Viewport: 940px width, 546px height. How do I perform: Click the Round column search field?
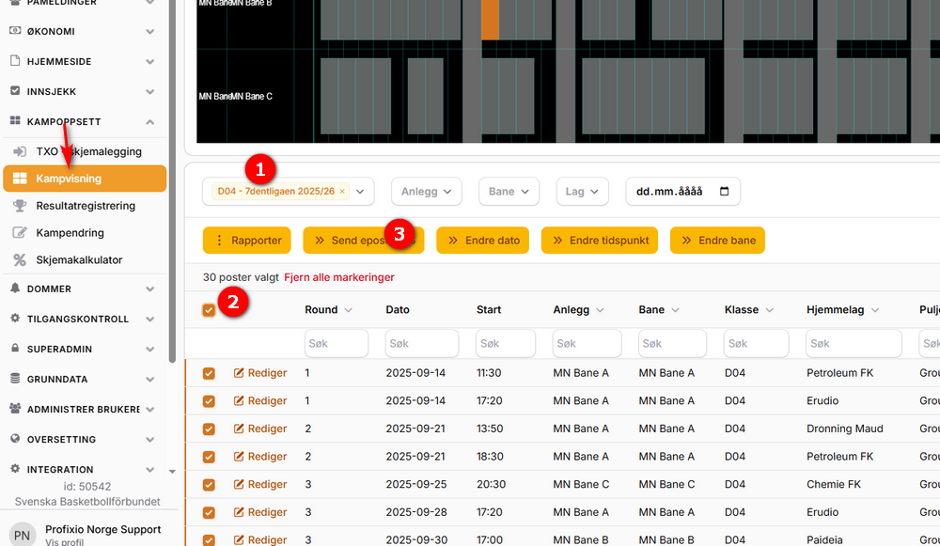pyautogui.click(x=337, y=343)
